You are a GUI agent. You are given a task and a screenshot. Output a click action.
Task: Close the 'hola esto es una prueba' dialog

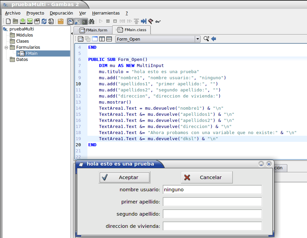(269, 164)
